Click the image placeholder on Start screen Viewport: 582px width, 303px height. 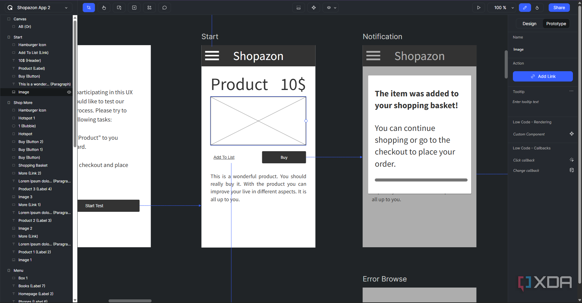258,121
